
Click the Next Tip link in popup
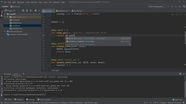92,44
